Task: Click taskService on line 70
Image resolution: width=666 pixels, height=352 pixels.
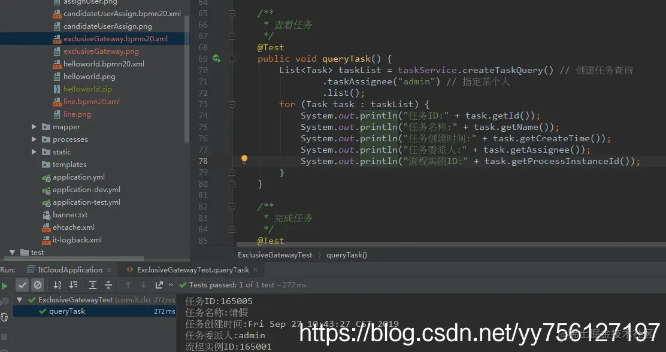Action: [427, 70]
